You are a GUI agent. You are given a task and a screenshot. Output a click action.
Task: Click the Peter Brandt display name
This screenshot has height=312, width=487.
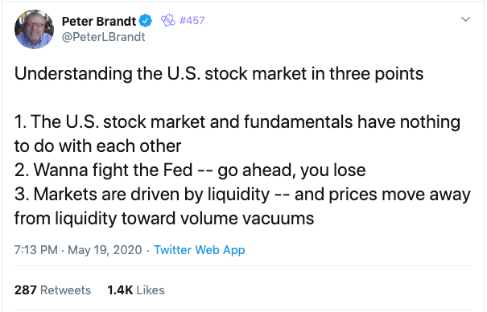pos(99,22)
